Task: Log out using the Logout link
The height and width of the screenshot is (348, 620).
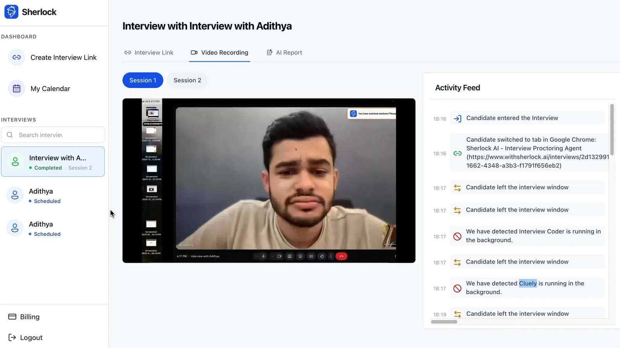Action: (x=26, y=338)
